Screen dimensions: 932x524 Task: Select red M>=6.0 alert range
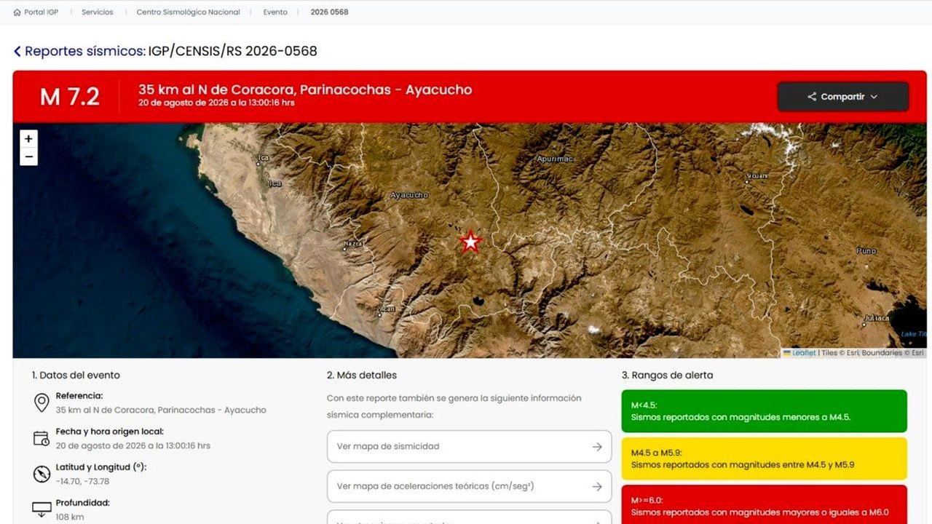(x=765, y=504)
